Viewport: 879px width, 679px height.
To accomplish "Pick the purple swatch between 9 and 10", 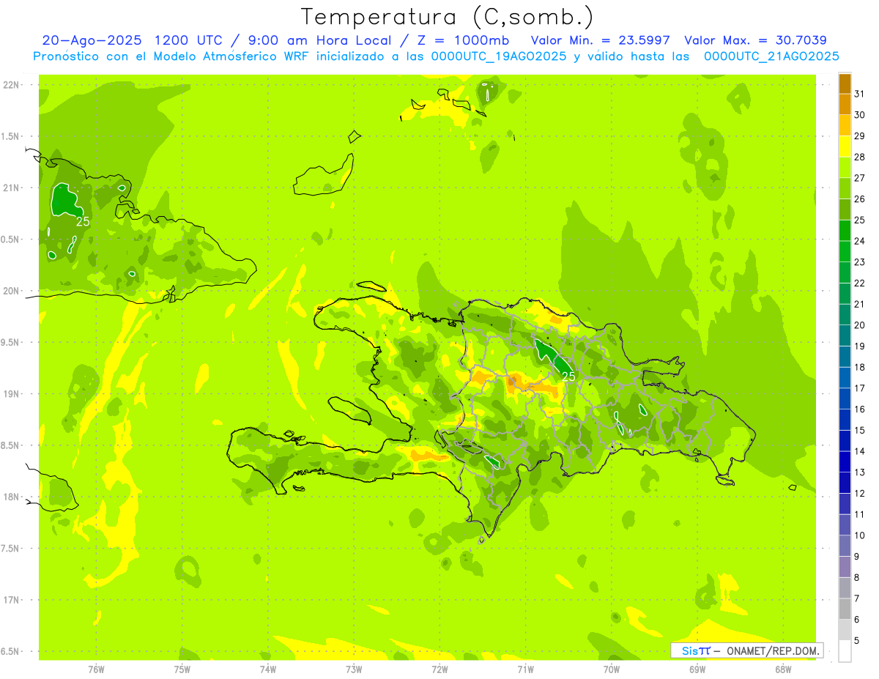I will click(845, 546).
